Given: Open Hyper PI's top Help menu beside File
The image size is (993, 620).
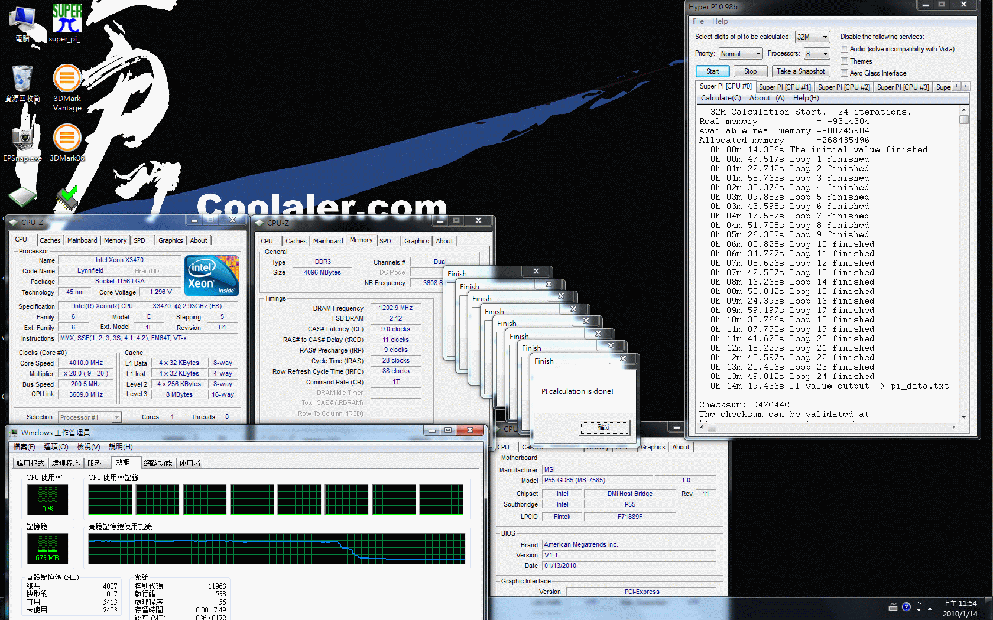Looking at the screenshot, I should point(720,21).
